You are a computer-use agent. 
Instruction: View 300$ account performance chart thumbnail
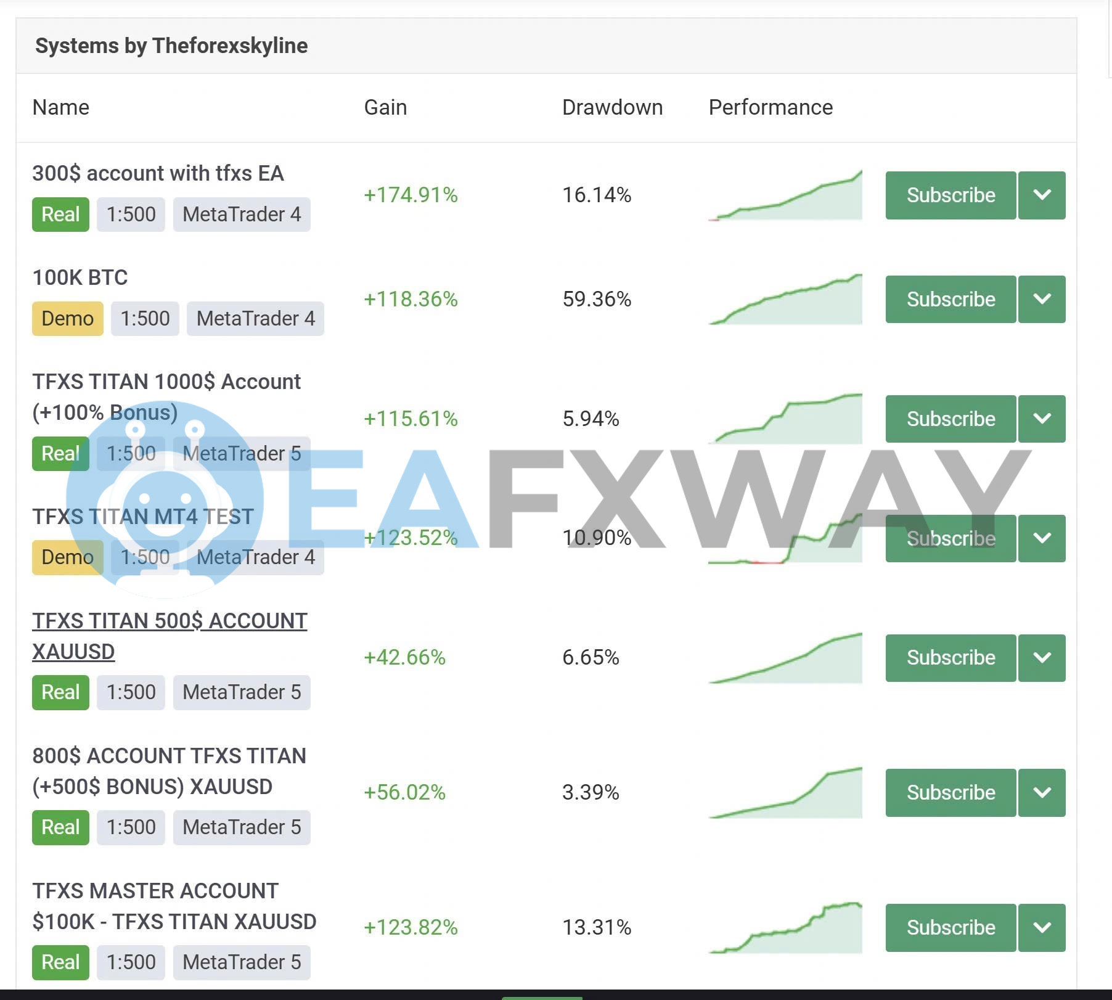pos(785,195)
